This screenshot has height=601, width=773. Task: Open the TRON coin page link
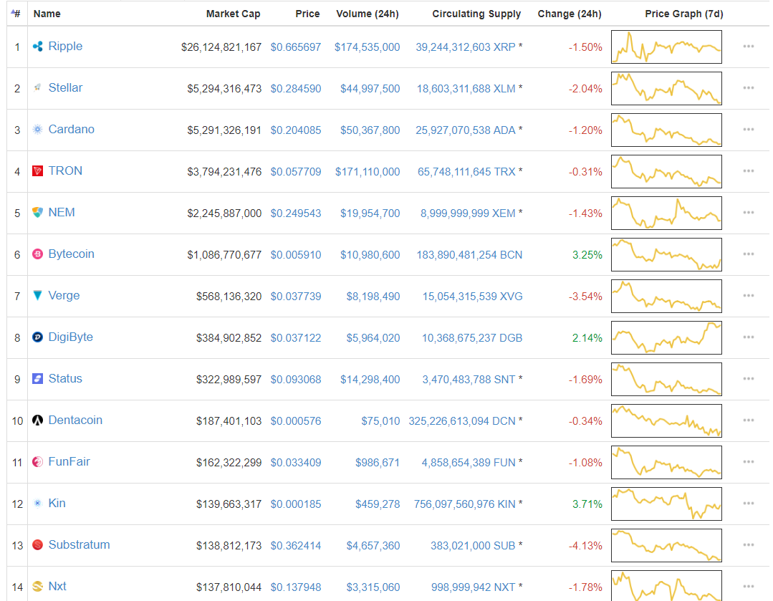click(65, 171)
